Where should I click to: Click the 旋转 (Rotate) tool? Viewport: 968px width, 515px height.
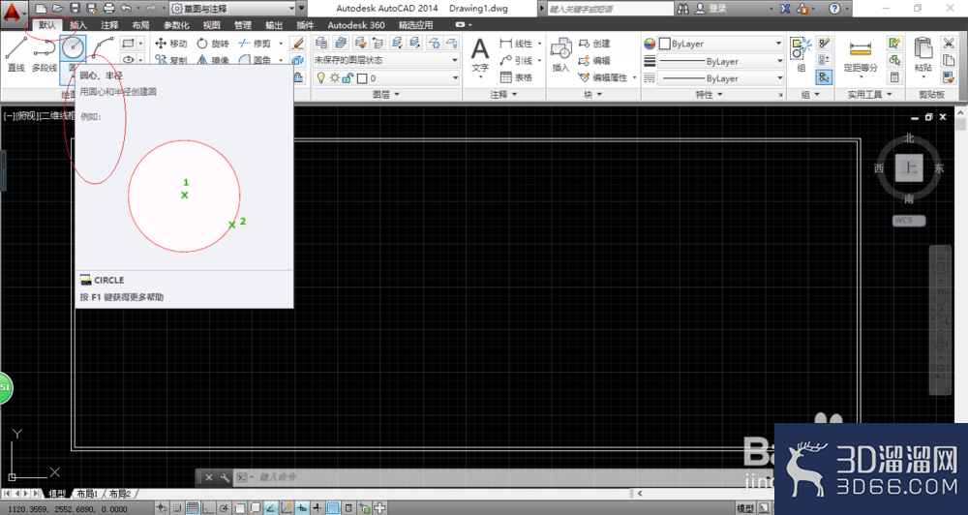click(x=213, y=44)
